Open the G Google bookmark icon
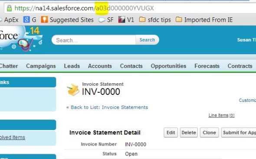The height and width of the screenshot is (159, 256). pos(26,20)
